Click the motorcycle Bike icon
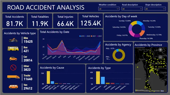This screenshot has width=170, height=95. click(x=13, y=40)
